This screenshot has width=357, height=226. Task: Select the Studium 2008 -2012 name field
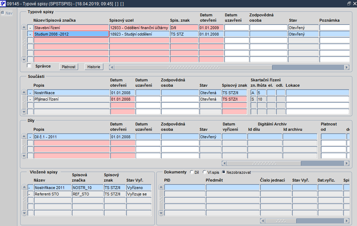coord(71,34)
